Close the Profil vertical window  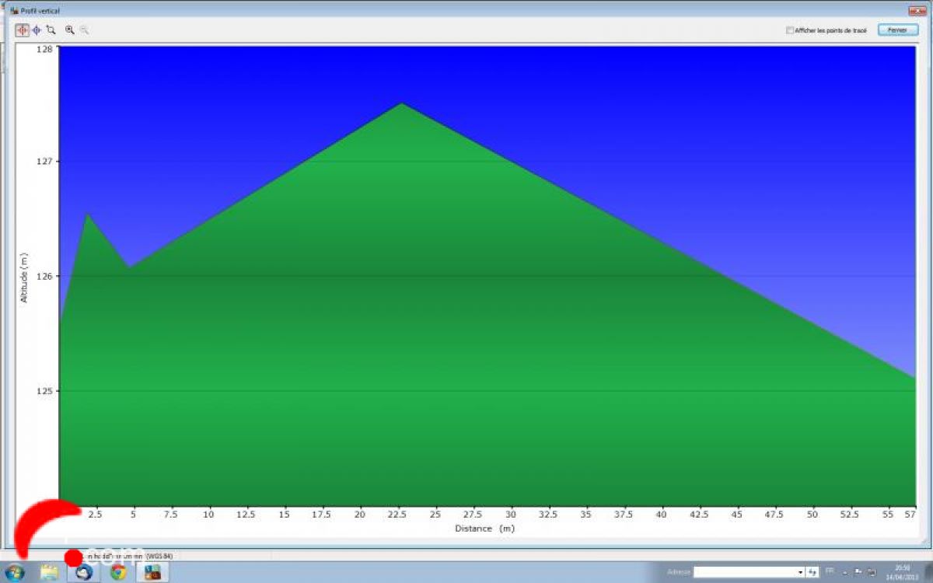click(x=893, y=30)
